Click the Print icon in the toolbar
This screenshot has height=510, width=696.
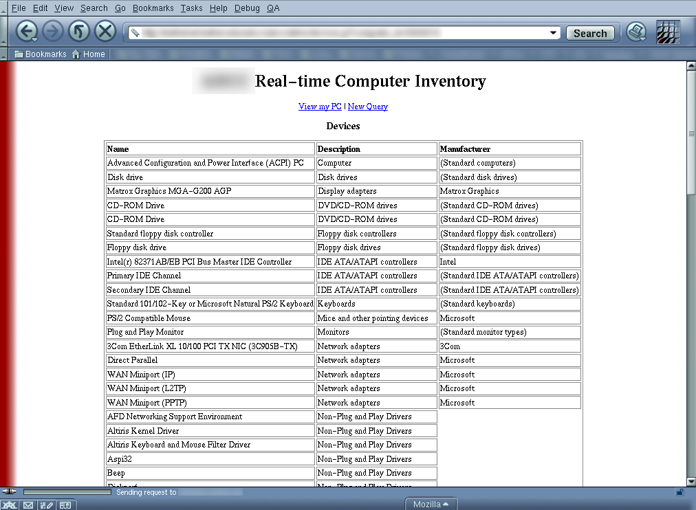(x=637, y=32)
